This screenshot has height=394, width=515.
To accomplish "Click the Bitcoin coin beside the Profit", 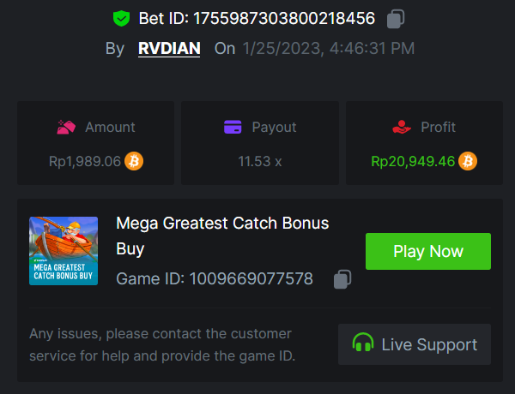I will point(467,160).
